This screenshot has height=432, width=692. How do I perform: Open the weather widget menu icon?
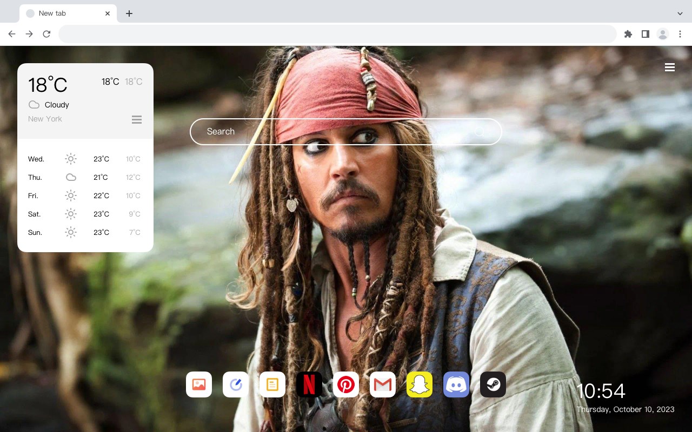(x=137, y=119)
